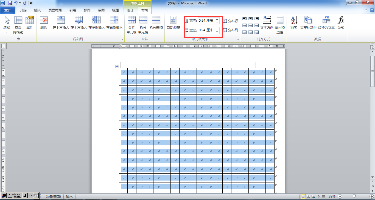Align cell text top right
This screenshot has width=375, height=200.
tap(257, 18)
